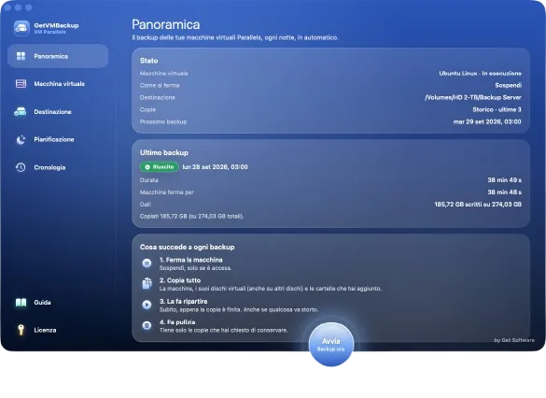Click the 38 min 49 s duration value

pyautogui.click(x=504, y=180)
